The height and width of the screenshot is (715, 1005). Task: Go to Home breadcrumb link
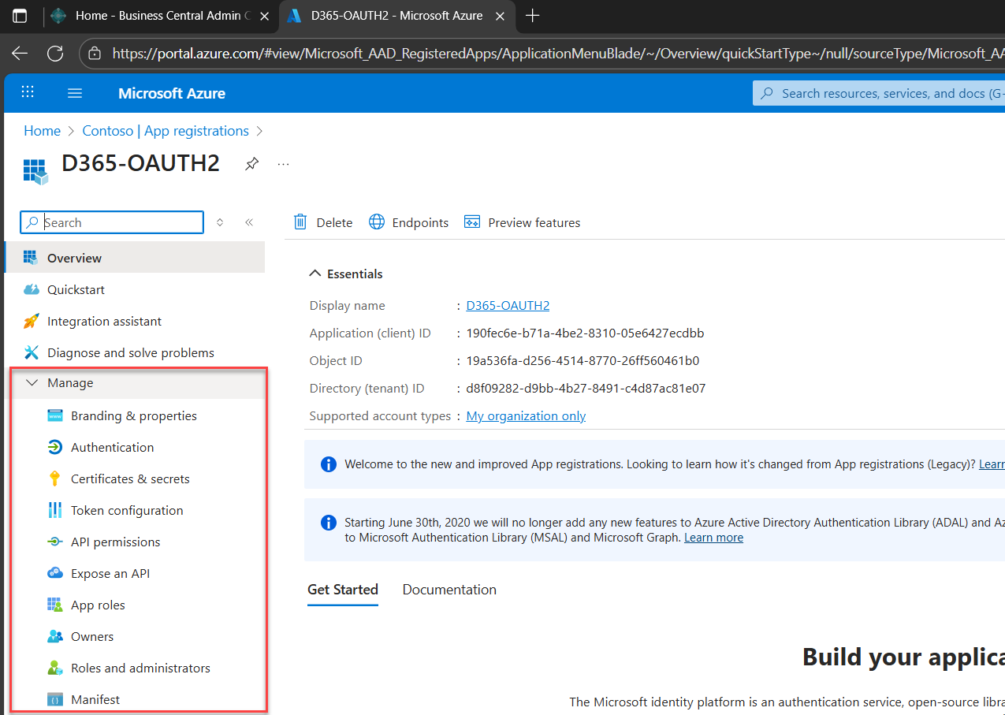42,131
